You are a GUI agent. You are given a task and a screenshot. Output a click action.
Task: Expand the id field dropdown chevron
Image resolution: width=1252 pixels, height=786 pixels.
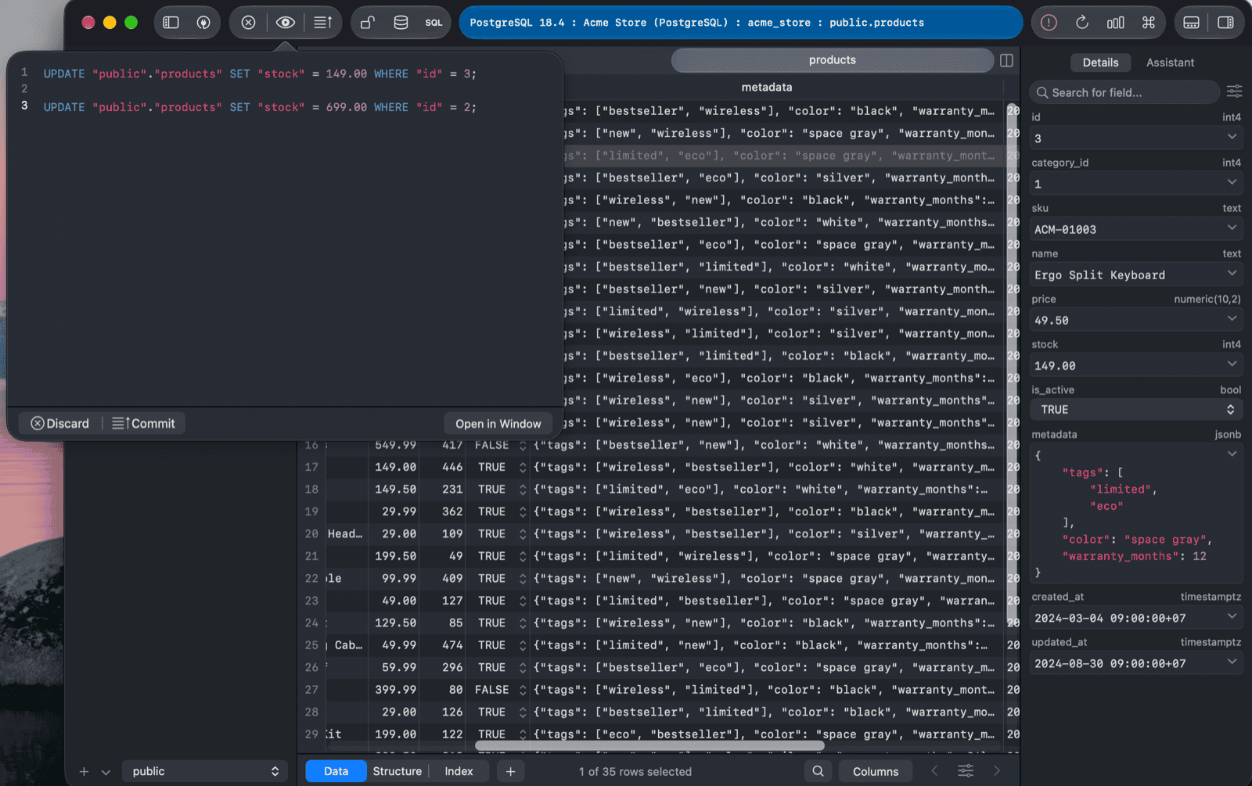1232,137
